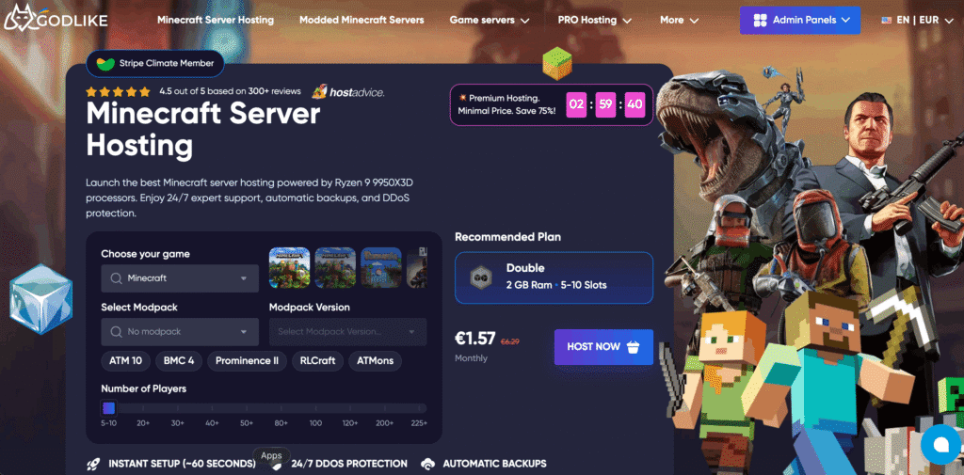
Task: Open the 4.5 out of 5 reviews text
Action: click(x=230, y=91)
